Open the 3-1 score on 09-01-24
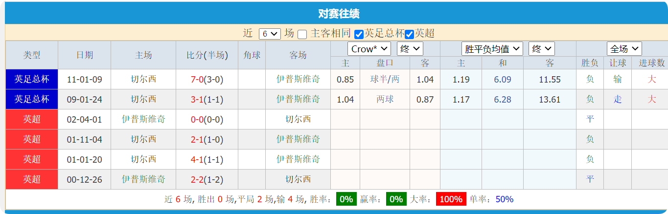Screen dimensions: 668x214 (197, 100)
